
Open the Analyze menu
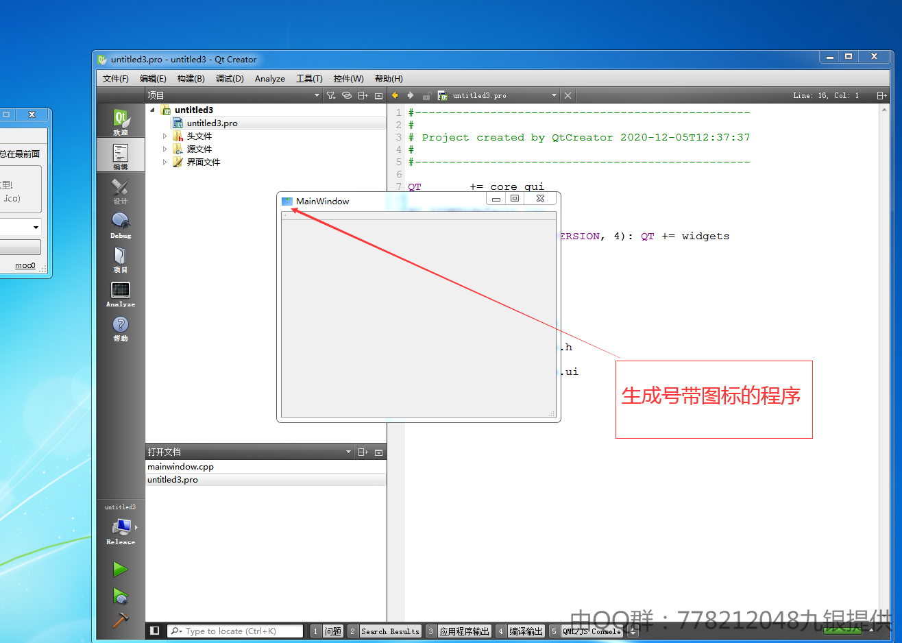point(270,79)
